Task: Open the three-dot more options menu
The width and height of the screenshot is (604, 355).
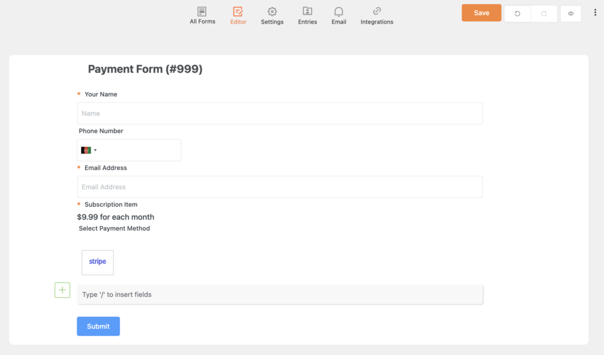Action: pos(595,13)
